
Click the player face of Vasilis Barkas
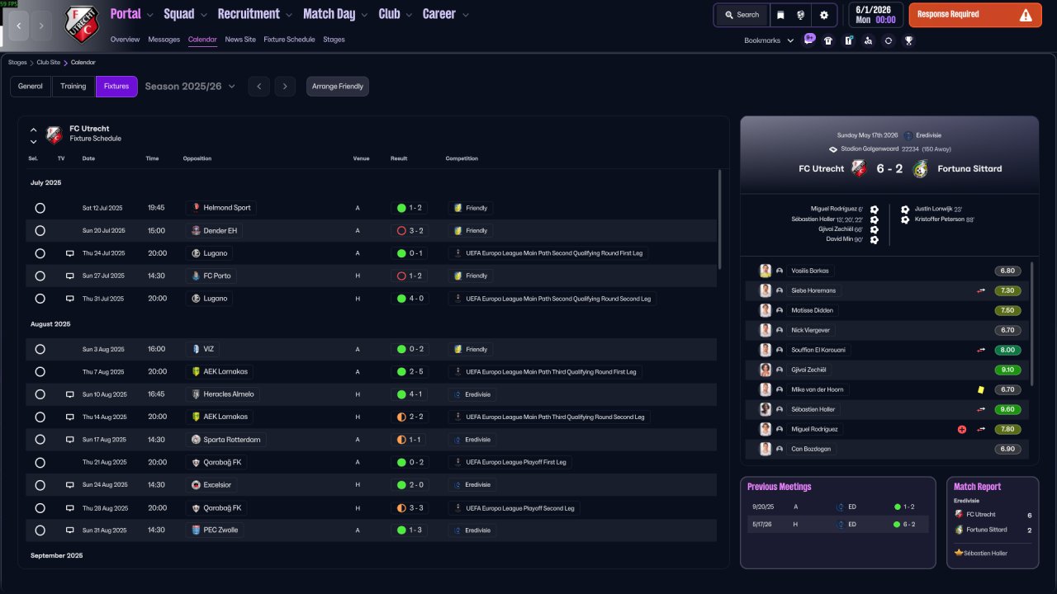[x=765, y=271]
